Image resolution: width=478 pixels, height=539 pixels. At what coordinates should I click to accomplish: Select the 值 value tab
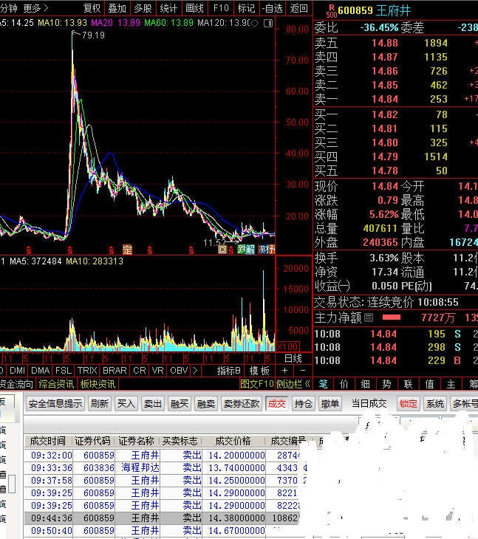point(429,384)
